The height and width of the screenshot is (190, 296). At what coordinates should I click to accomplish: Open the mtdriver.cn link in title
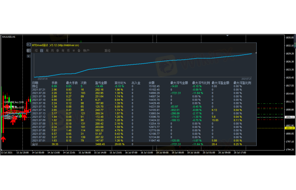[x=68, y=45]
